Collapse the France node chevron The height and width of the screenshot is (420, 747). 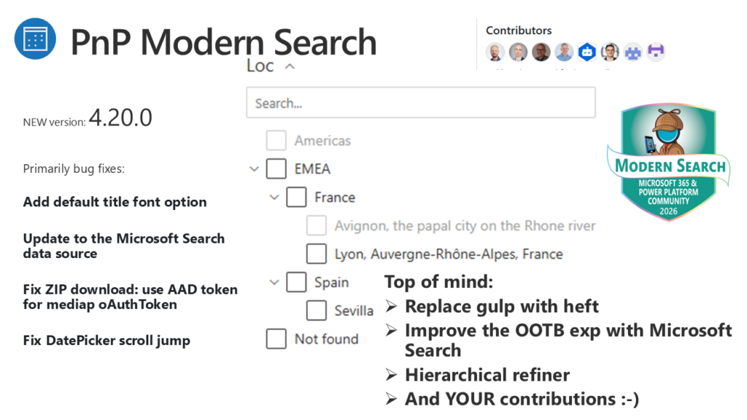pos(274,198)
